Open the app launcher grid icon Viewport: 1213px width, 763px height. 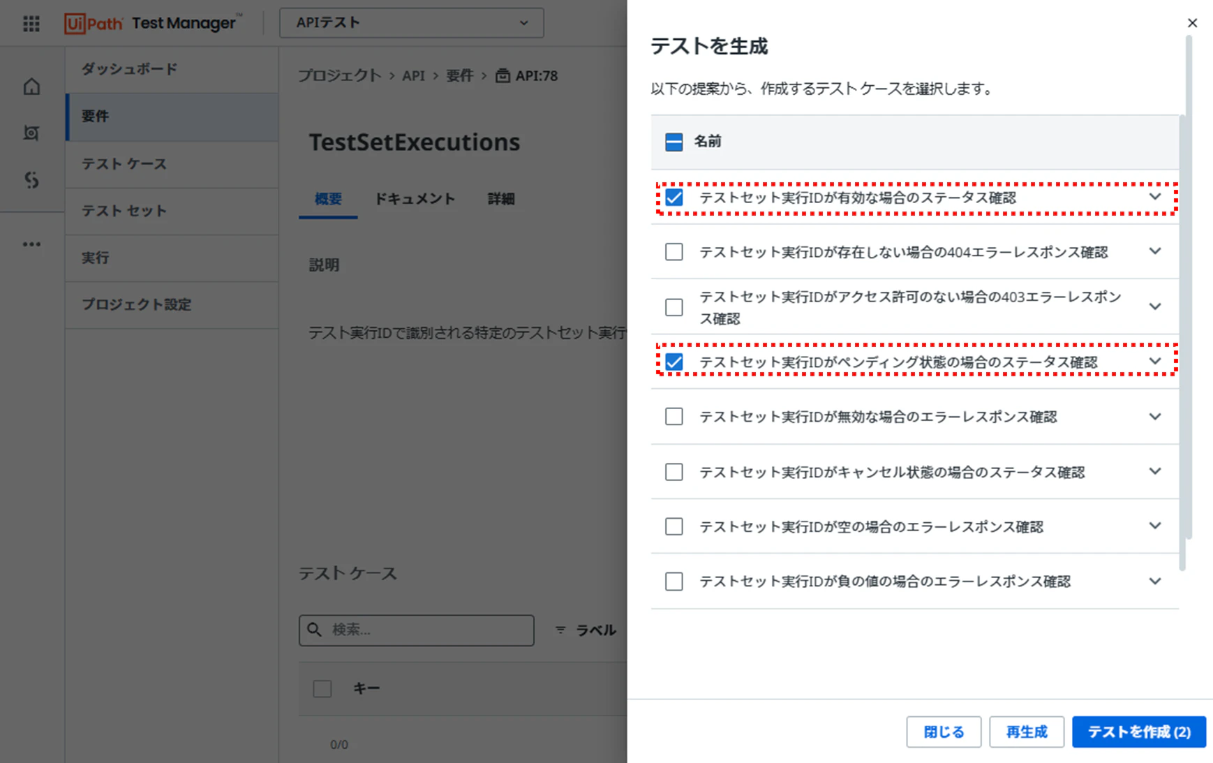(31, 24)
